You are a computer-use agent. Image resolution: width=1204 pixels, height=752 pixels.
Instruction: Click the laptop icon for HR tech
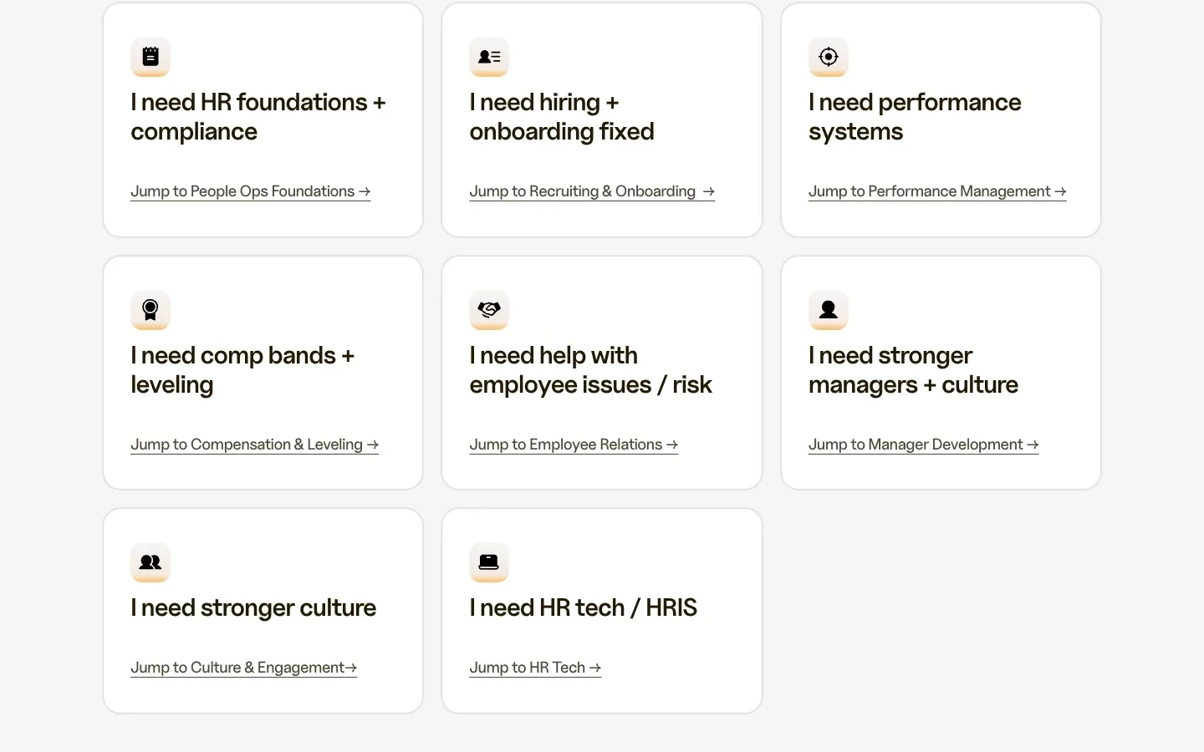click(489, 562)
